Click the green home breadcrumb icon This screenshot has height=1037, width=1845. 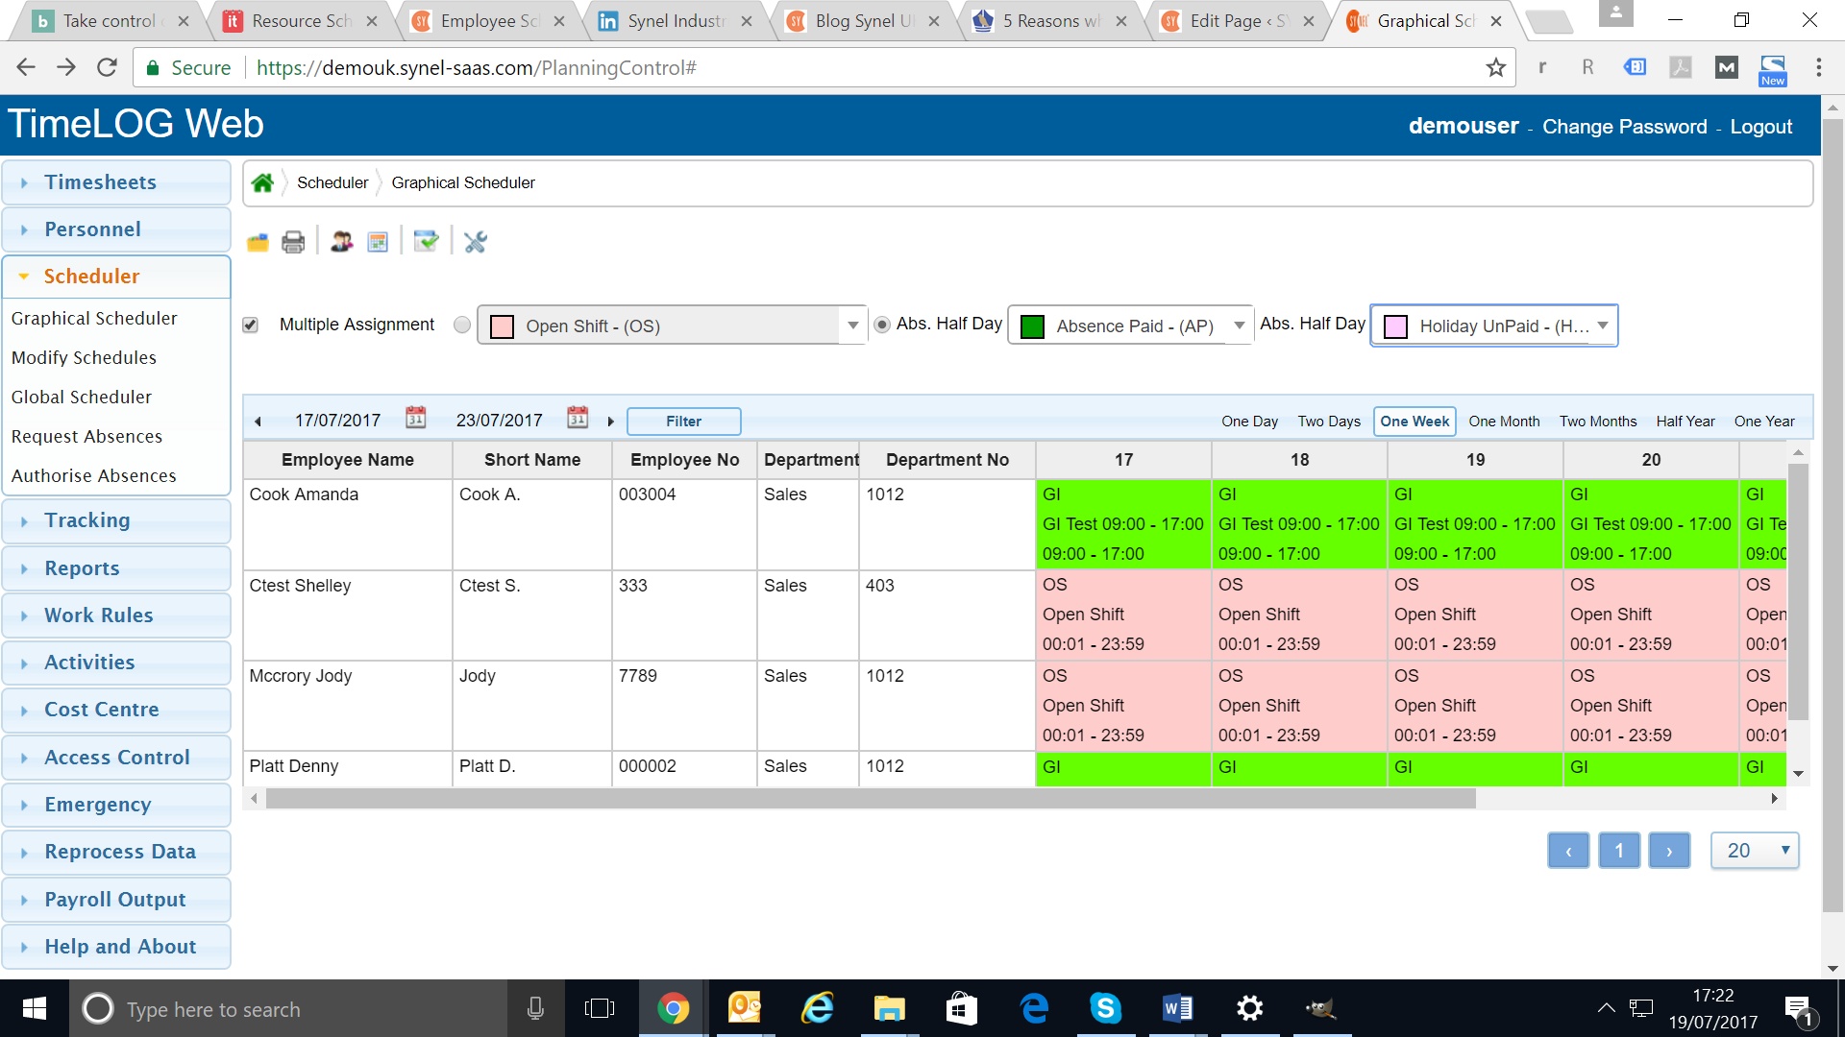262,182
